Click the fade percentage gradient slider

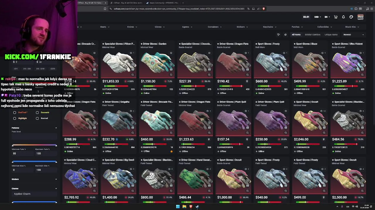pos(34,145)
